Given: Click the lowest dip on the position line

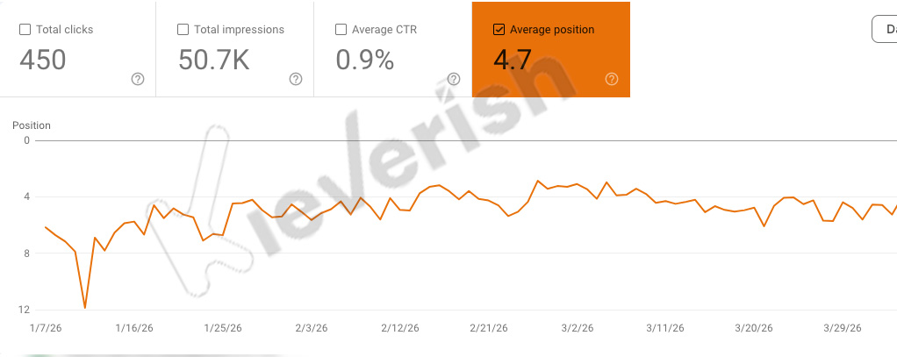Looking at the screenshot, I should [84, 308].
